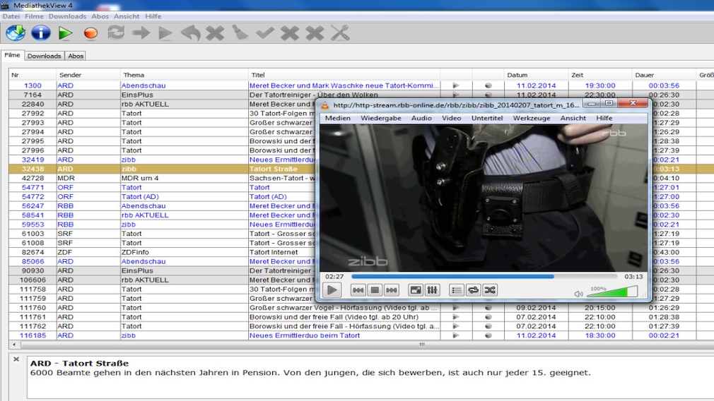
Task: Close the film description panel
Action: click(x=16, y=359)
